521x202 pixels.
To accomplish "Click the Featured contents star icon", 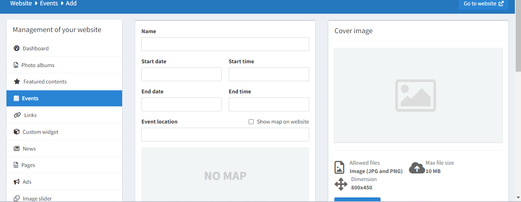I will tap(17, 82).
